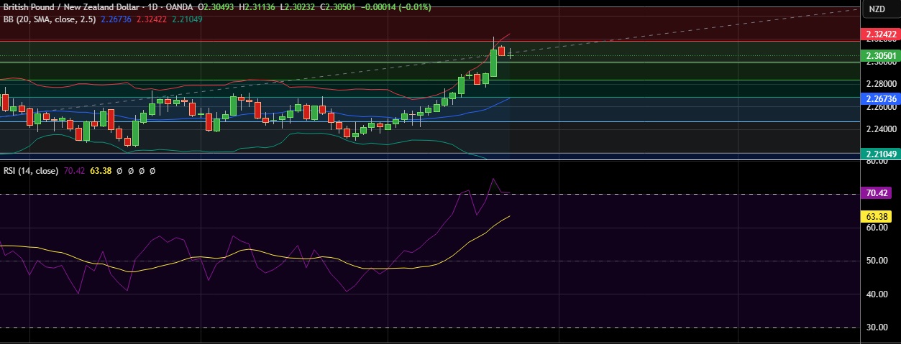Viewport: 901px width, 344px height.
Task: Click the green 2.30501 current price label
Action: point(880,56)
